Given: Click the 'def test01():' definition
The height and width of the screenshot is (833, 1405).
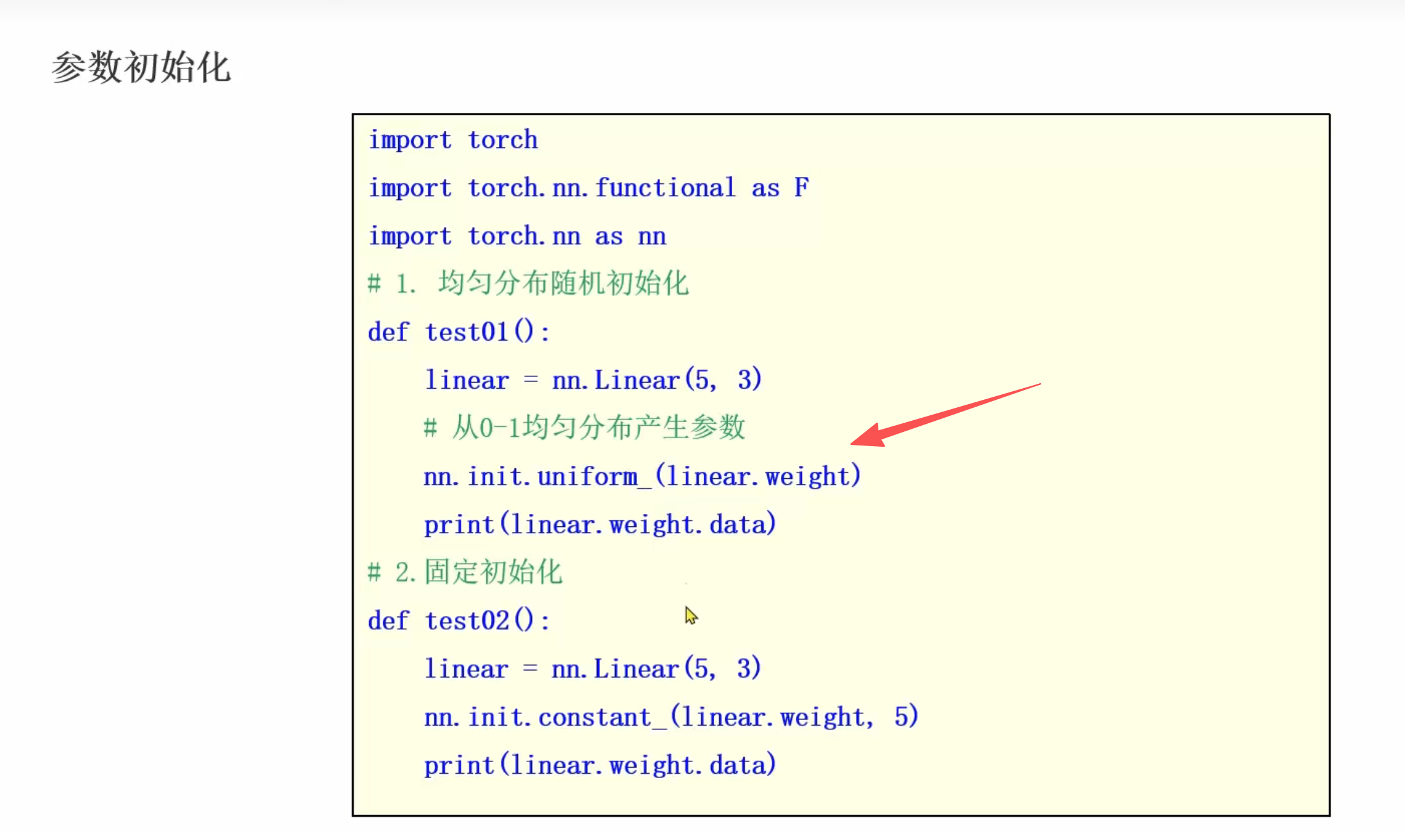Looking at the screenshot, I should [458, 332].
